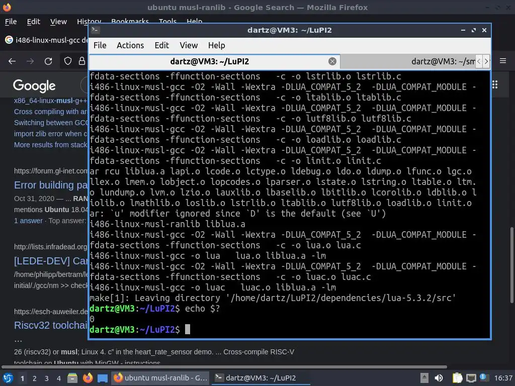Click 'i486-linux-musl-ranlib liblua.a' terminal line
The height and width of the screenshot is (386, 515).
(167, 224)
